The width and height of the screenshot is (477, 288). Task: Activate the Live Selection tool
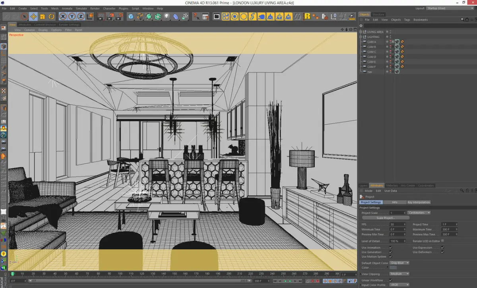[24, 17]
